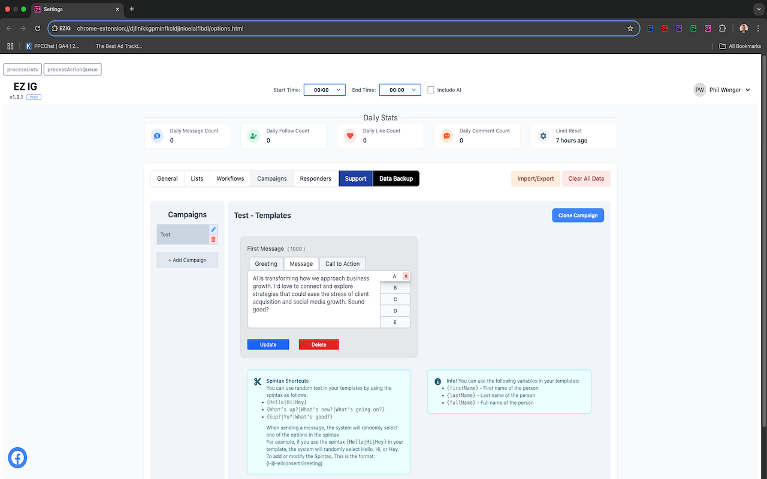The width and height of the screenshot is (767, 479).
Task: Click the processActionQueue button
Action: click(73, 69)
